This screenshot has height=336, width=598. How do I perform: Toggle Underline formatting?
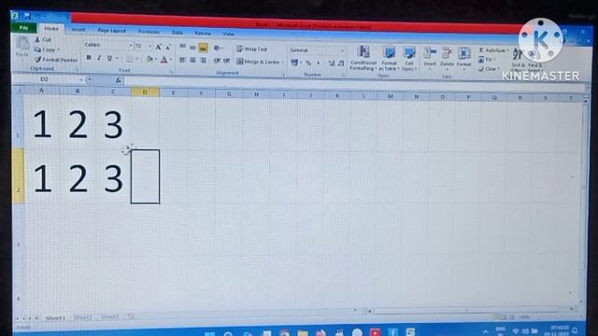pos(109,58)
